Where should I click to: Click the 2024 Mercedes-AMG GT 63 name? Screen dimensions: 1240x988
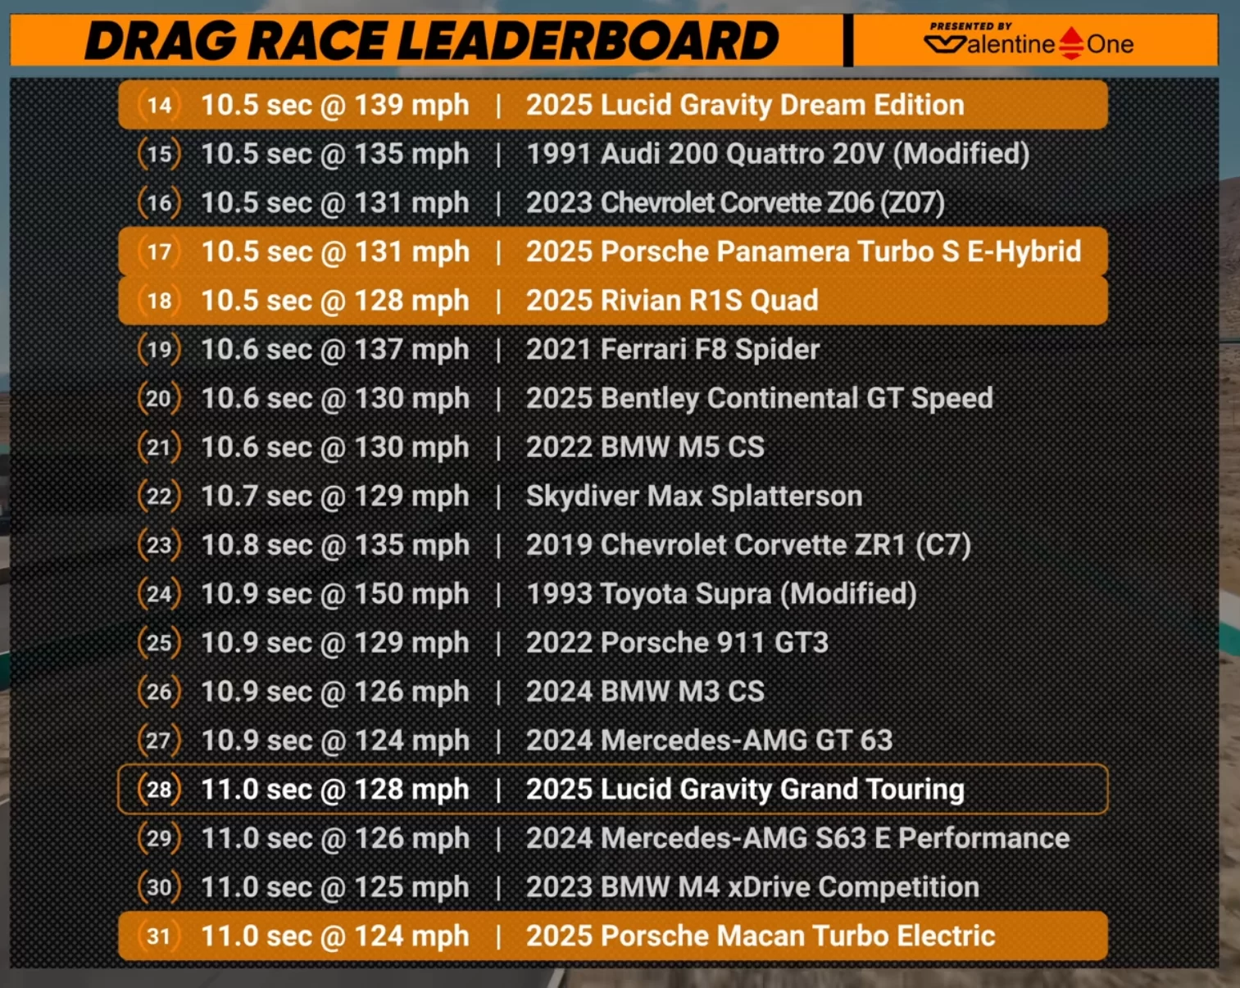click(709, 741)
